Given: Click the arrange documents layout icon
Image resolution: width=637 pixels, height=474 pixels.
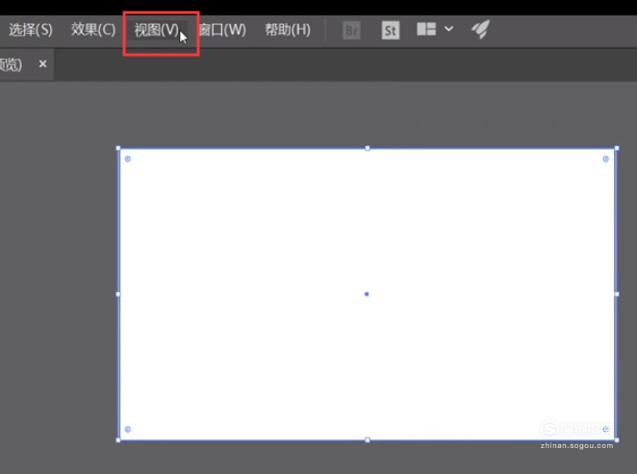Looking at the screenshot, I should pyautogui.click(x=426, y=29).
